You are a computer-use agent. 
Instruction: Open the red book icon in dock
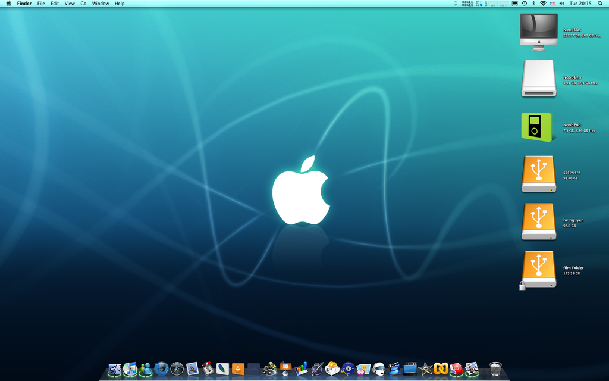[x=456, y=368]
